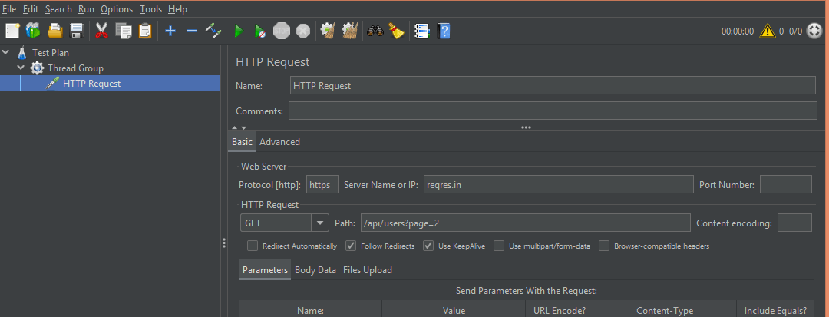Viewport: 829px width, 317px height.
Task: Collapse the Test Plan tree node
Action: pos(6,52)
